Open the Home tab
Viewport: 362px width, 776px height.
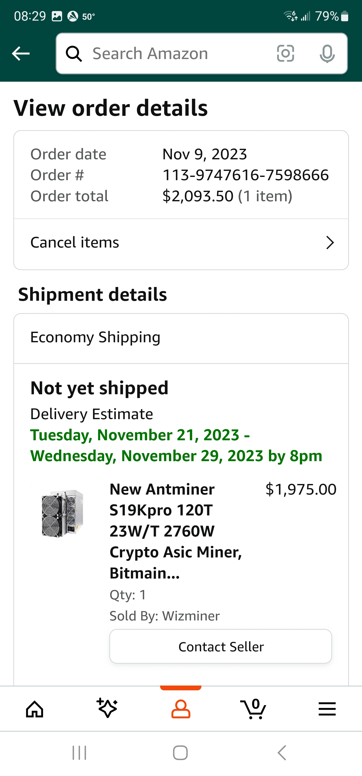tap(35, 709)
